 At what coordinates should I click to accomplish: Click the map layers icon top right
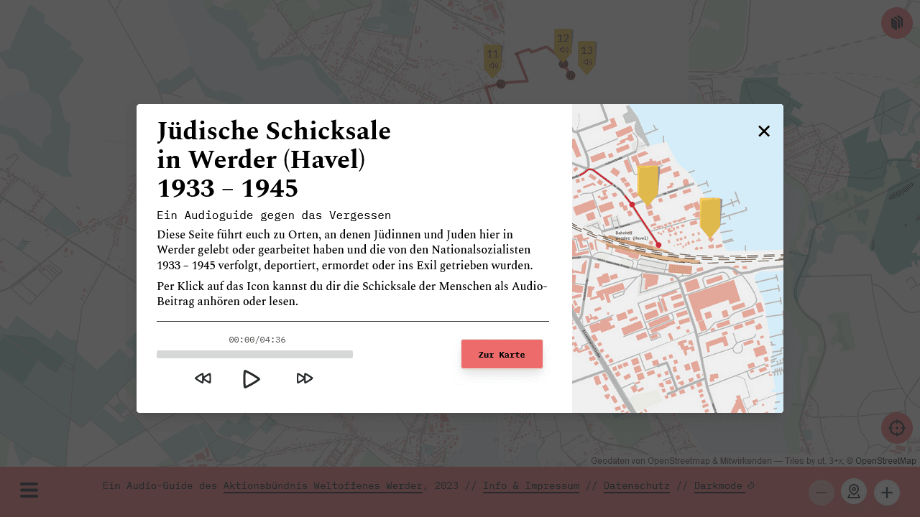[x=896, y=22]
